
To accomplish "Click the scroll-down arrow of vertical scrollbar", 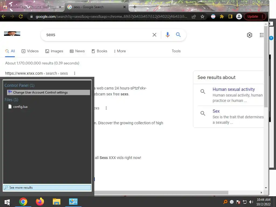I will tap(266, 188).
